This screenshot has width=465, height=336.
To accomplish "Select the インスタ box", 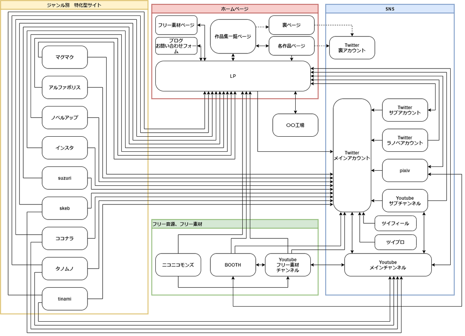I will click(65, 148).
